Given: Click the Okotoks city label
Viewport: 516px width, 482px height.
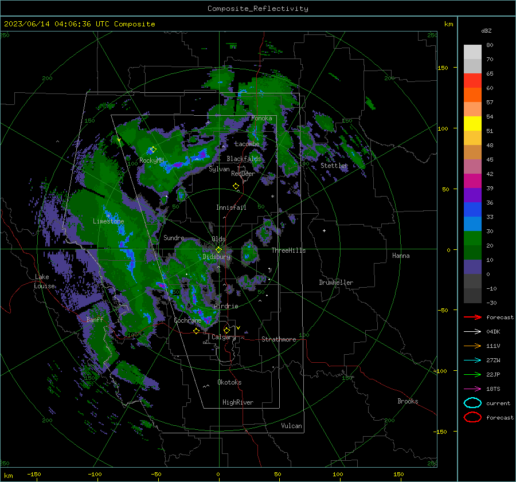Looking at the screenshot, I should click(229, 382).
